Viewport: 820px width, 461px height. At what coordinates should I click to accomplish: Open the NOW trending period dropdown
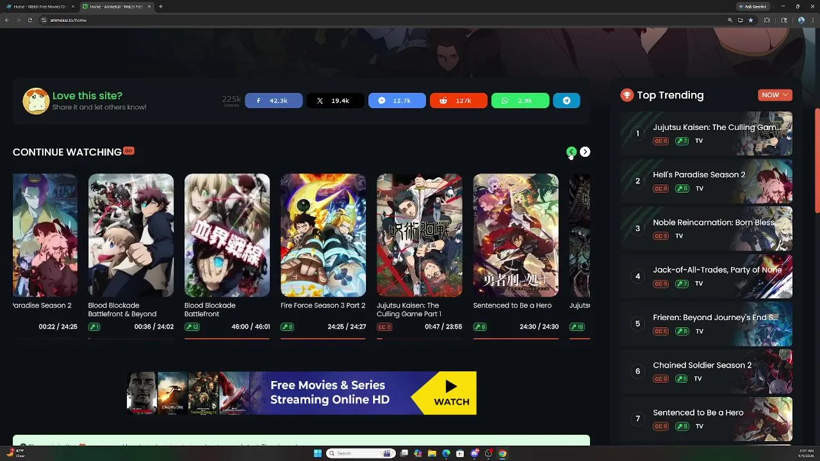click(775, 95)
